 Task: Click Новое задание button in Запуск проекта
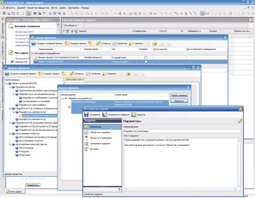[x=179, y=95]
